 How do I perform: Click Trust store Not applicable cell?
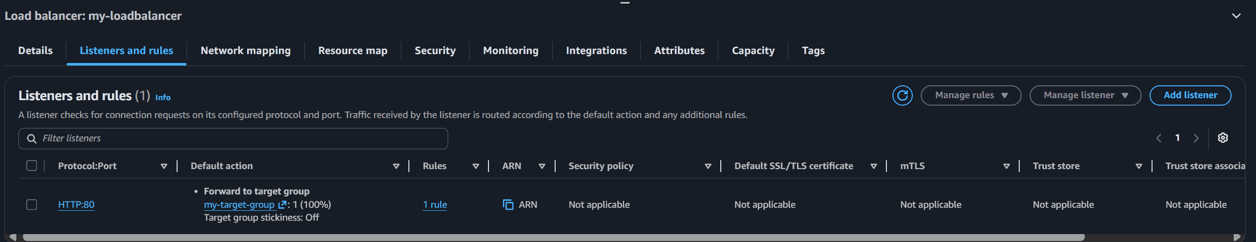point(1063,204)
